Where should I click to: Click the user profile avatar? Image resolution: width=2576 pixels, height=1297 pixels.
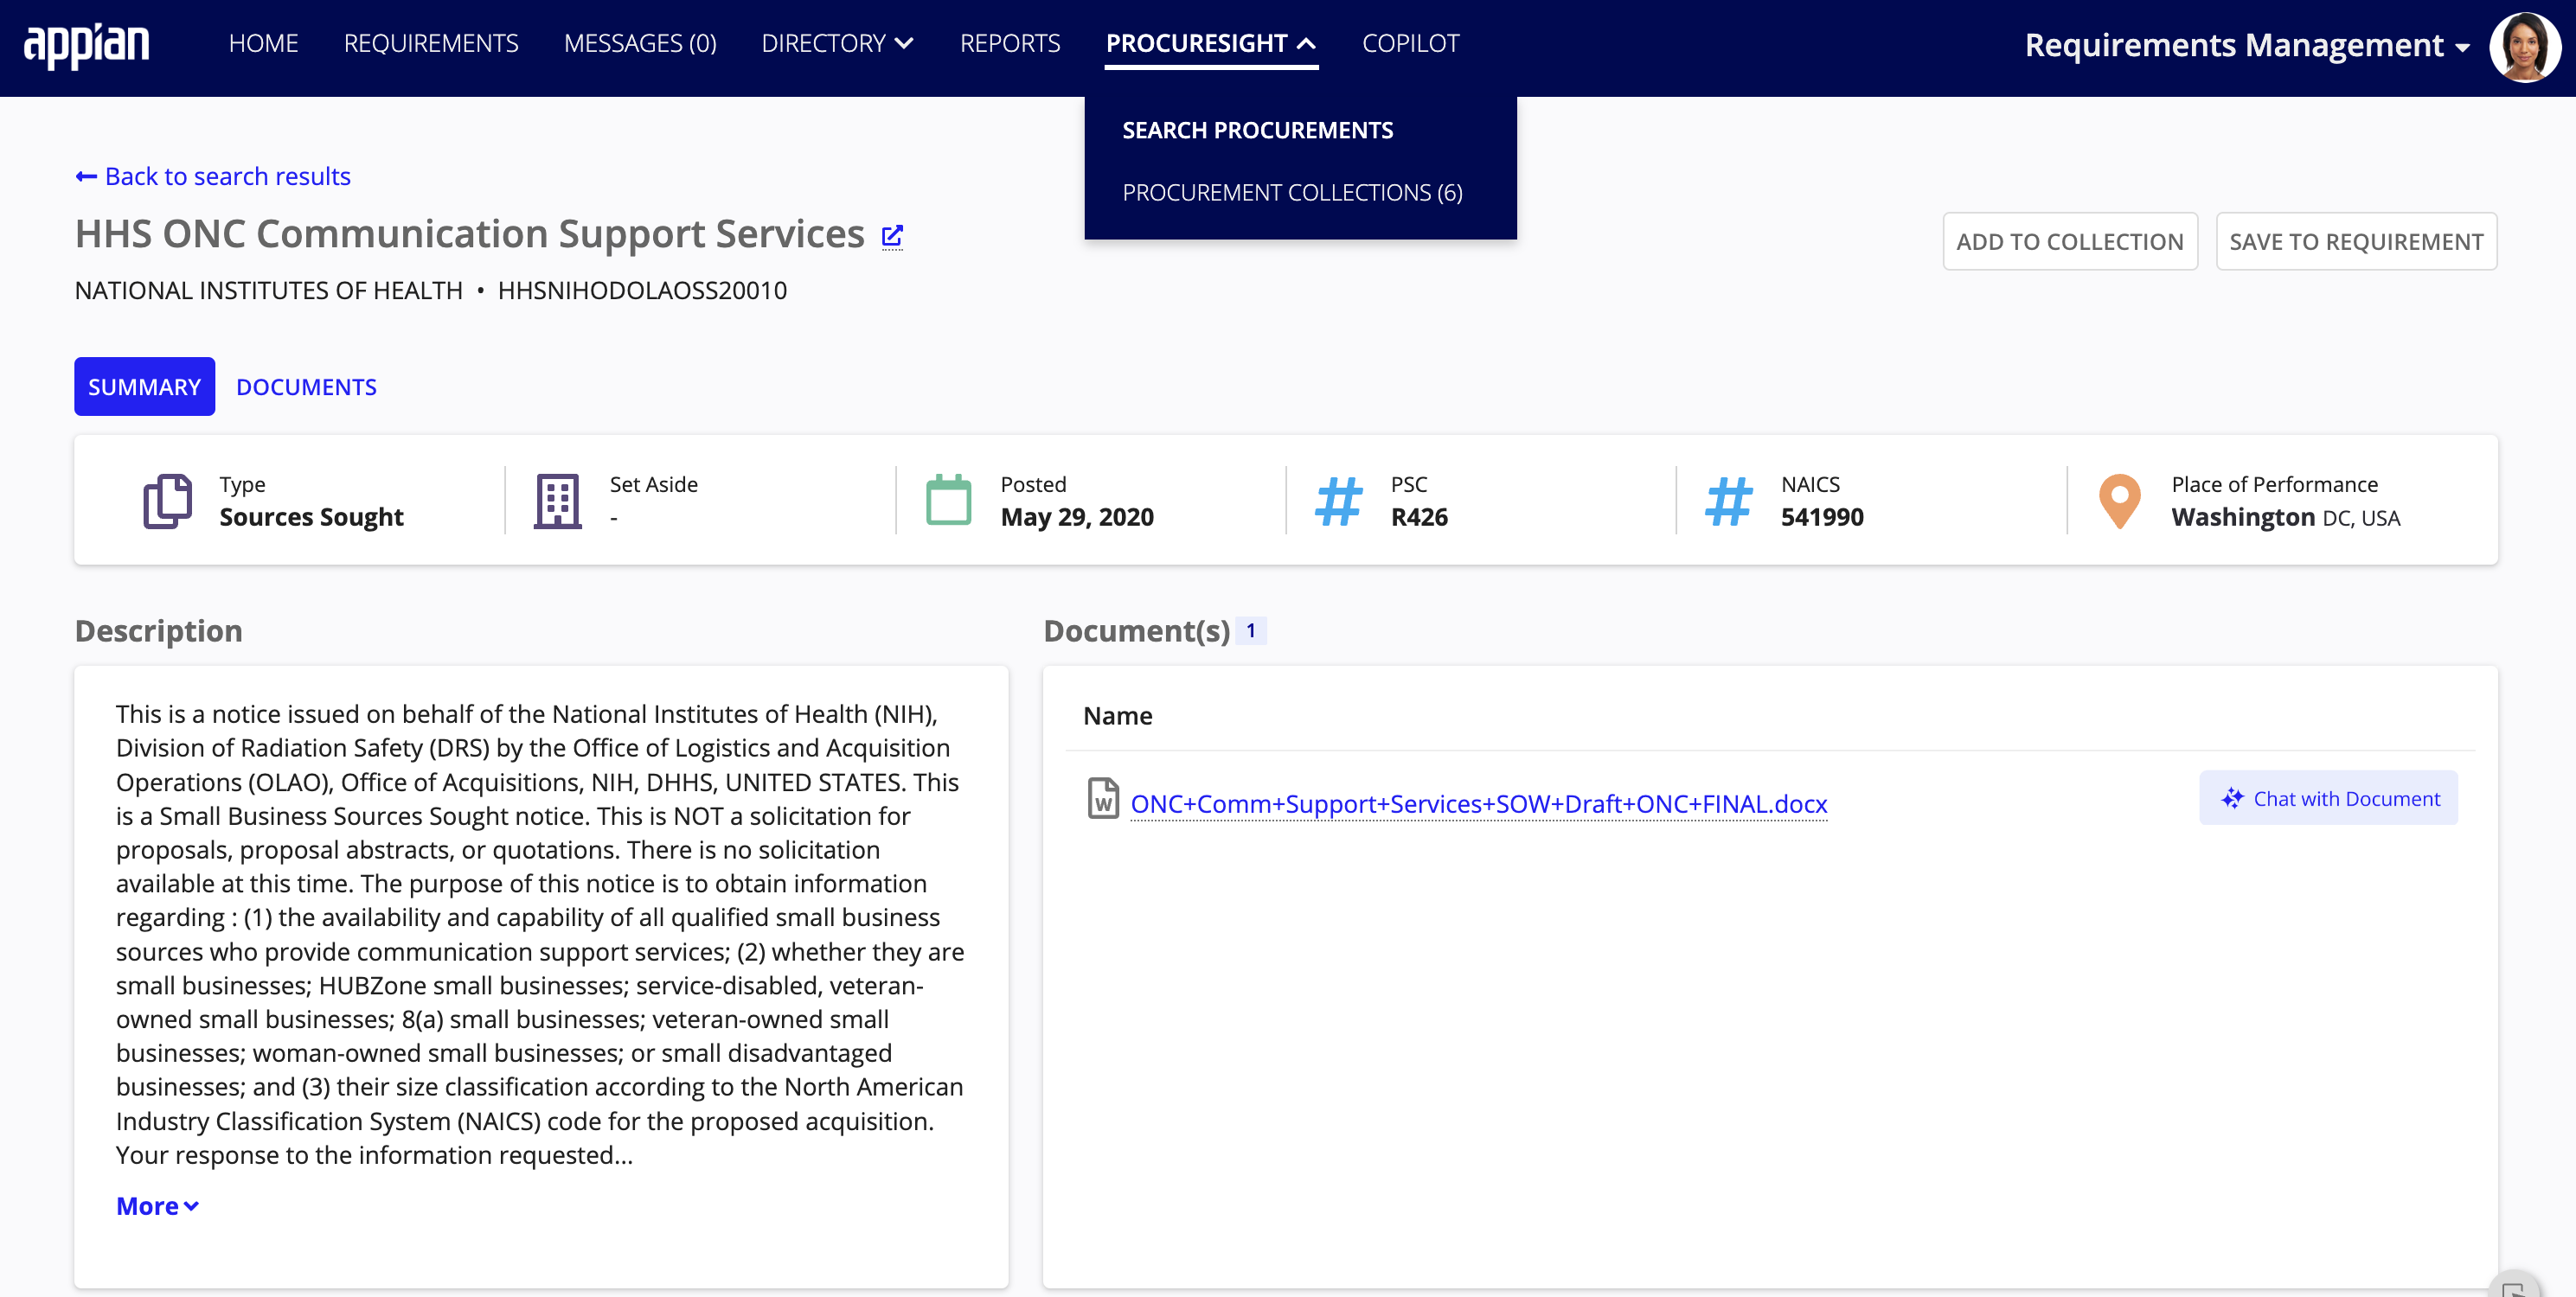point(2524,46)
